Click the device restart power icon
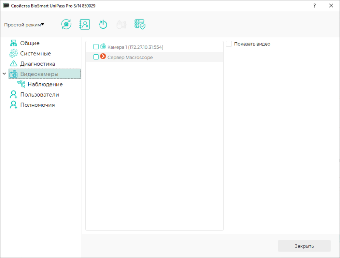340x258 pixels. point(103,24)
